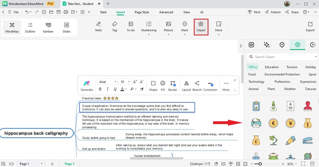The image size is (319, 167).
Task: Click the Share button
Action: 292,12
